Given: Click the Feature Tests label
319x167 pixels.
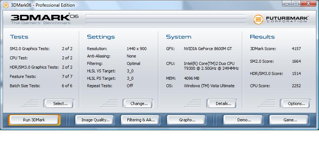Looking at the screenshot, I should (x=23, y=76).
